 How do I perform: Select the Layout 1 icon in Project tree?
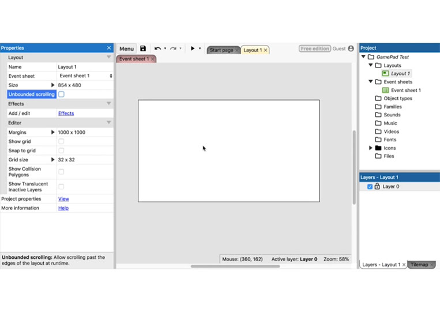[385, 73]
